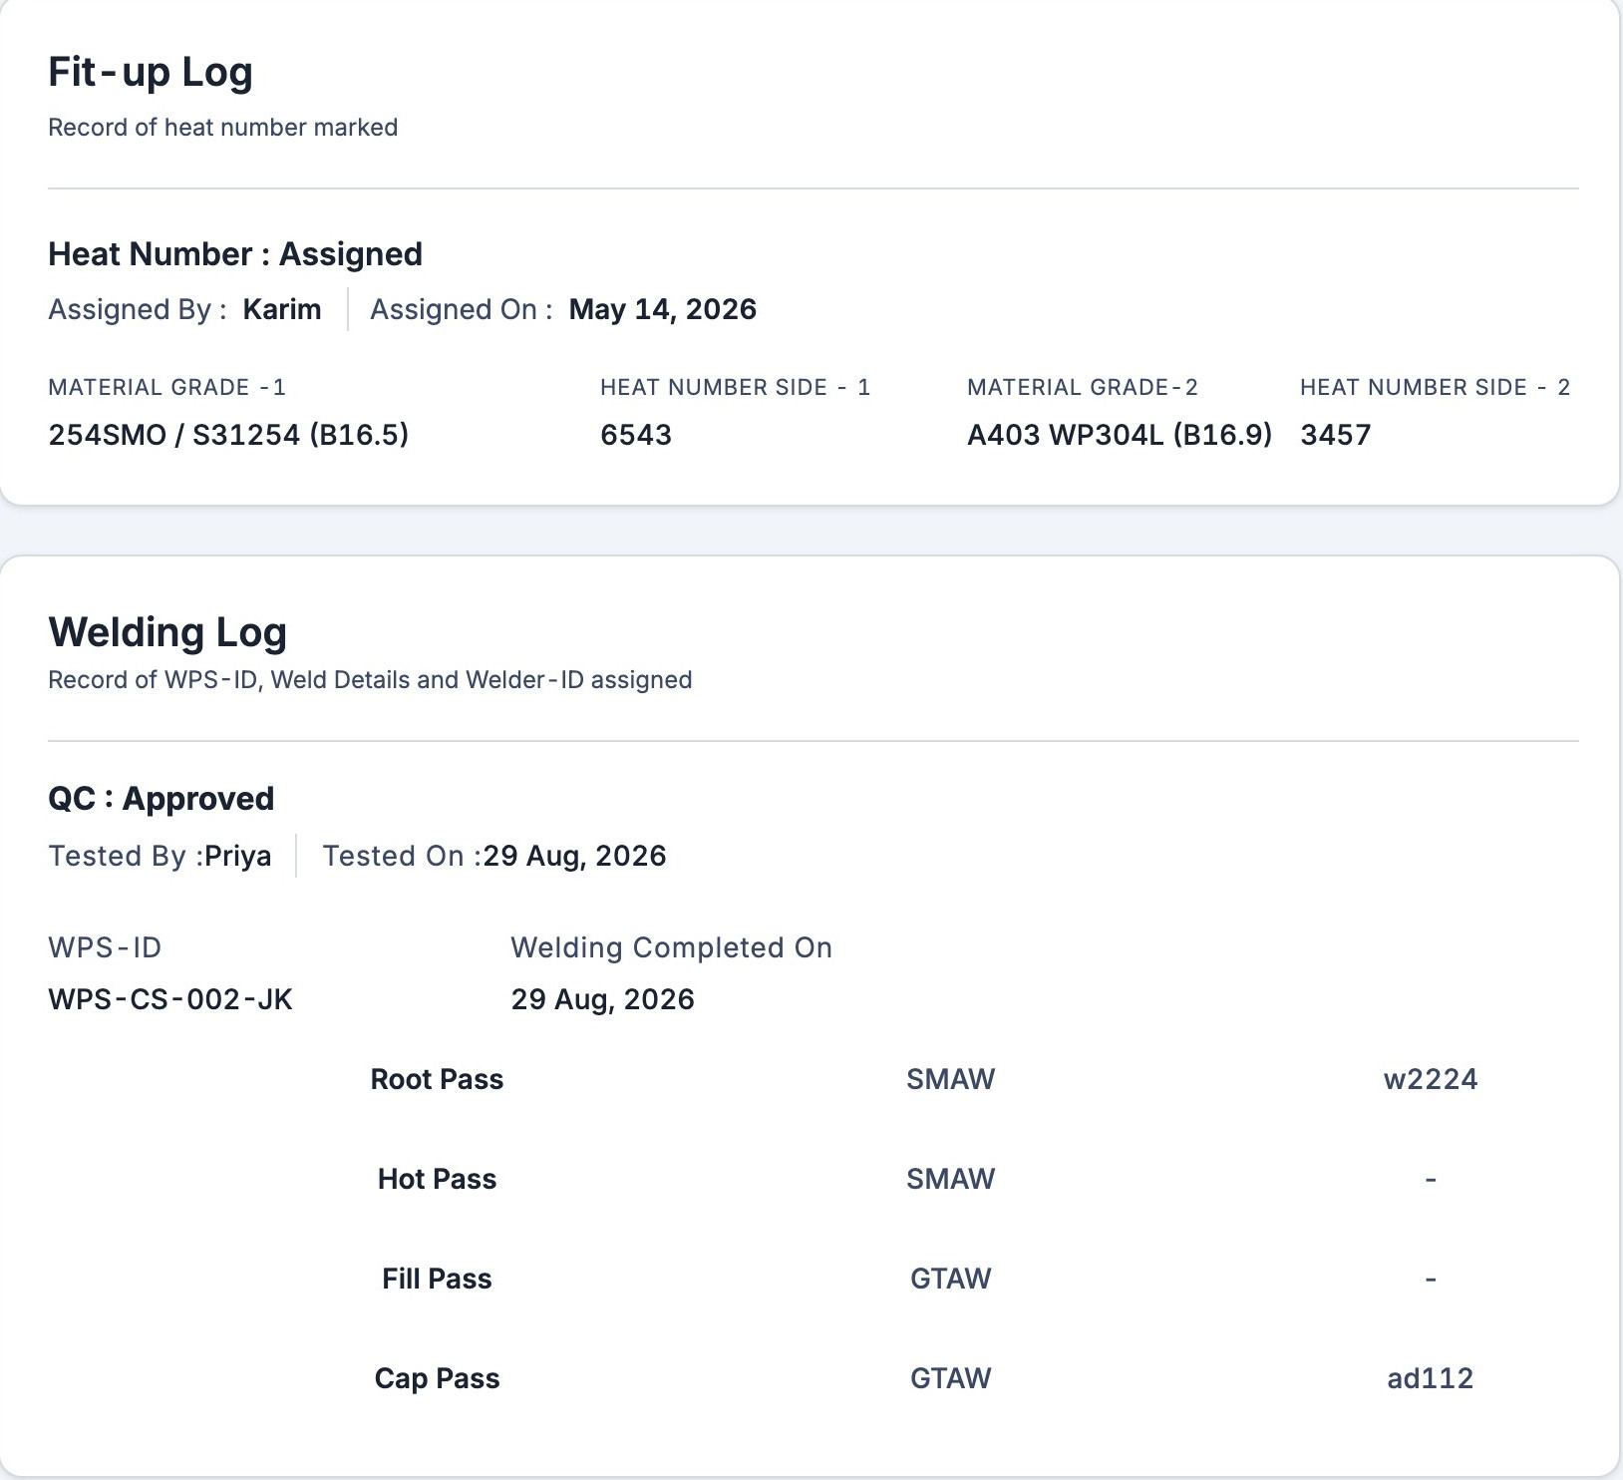Click heat number 6543
Screen dimensions: 1623x1480
(x=636, y=435)
